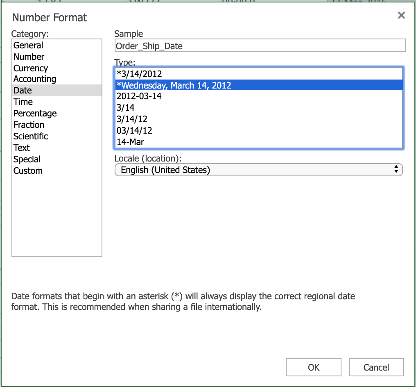Click the Sample preview field
Image resolution: width=416 pixels, height=387 pixels.
pyautogui.click(x=260, y=46)
